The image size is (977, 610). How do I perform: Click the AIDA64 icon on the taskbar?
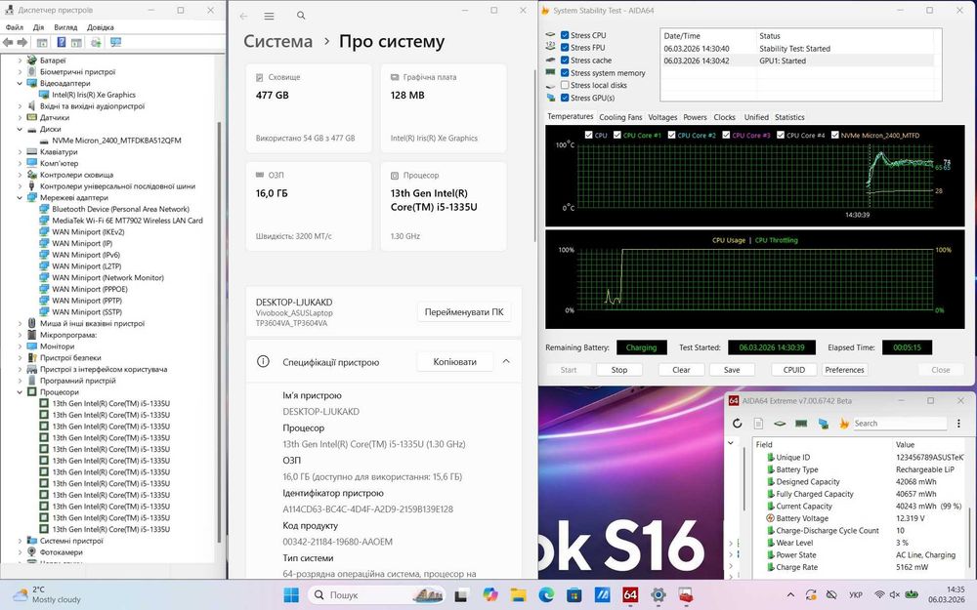tap(630, 595)
